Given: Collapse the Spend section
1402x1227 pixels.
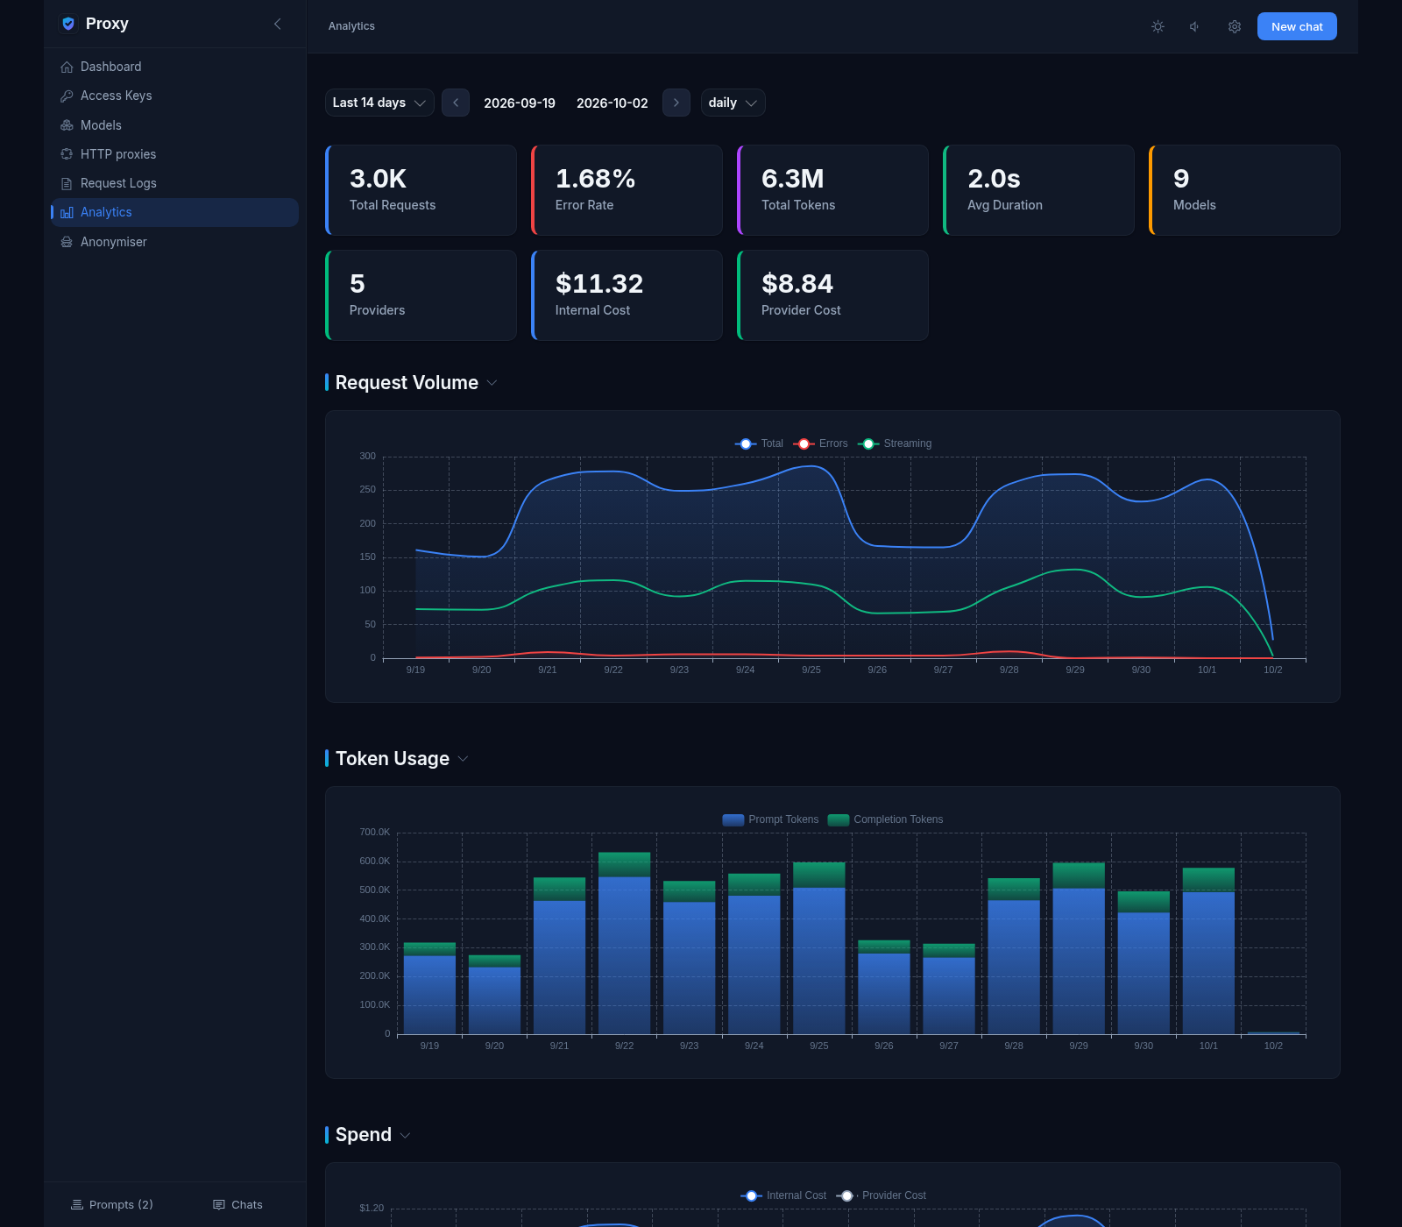Looking at the screenshot, I should pos(406,1135).
